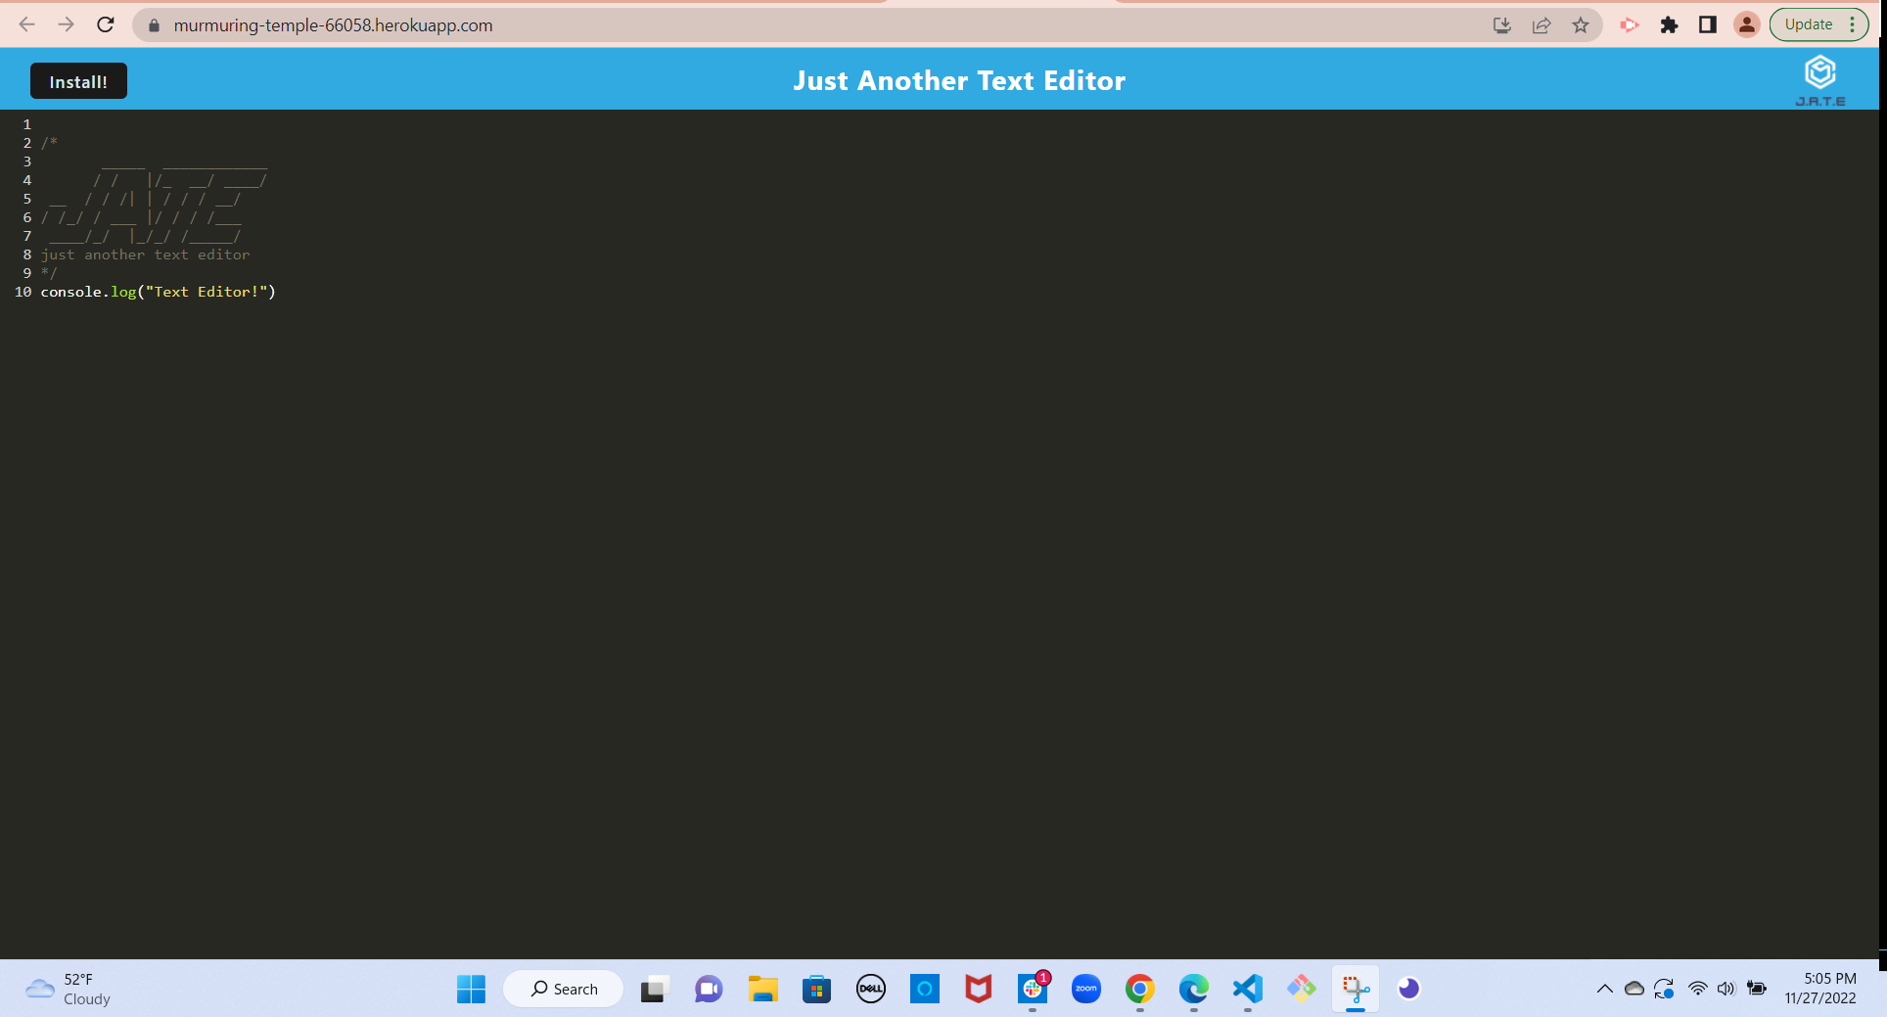Expand the hidden system tray icons

(1605, 989)
